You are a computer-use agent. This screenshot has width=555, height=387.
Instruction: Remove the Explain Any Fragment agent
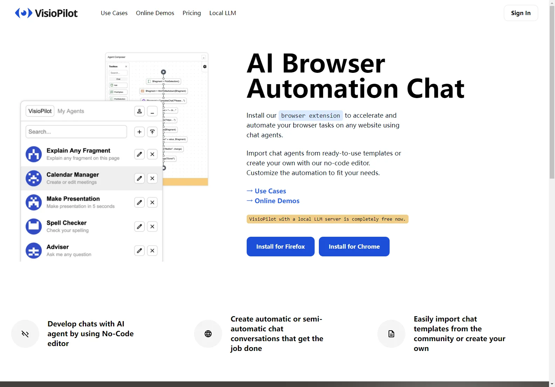click(152, 154)
